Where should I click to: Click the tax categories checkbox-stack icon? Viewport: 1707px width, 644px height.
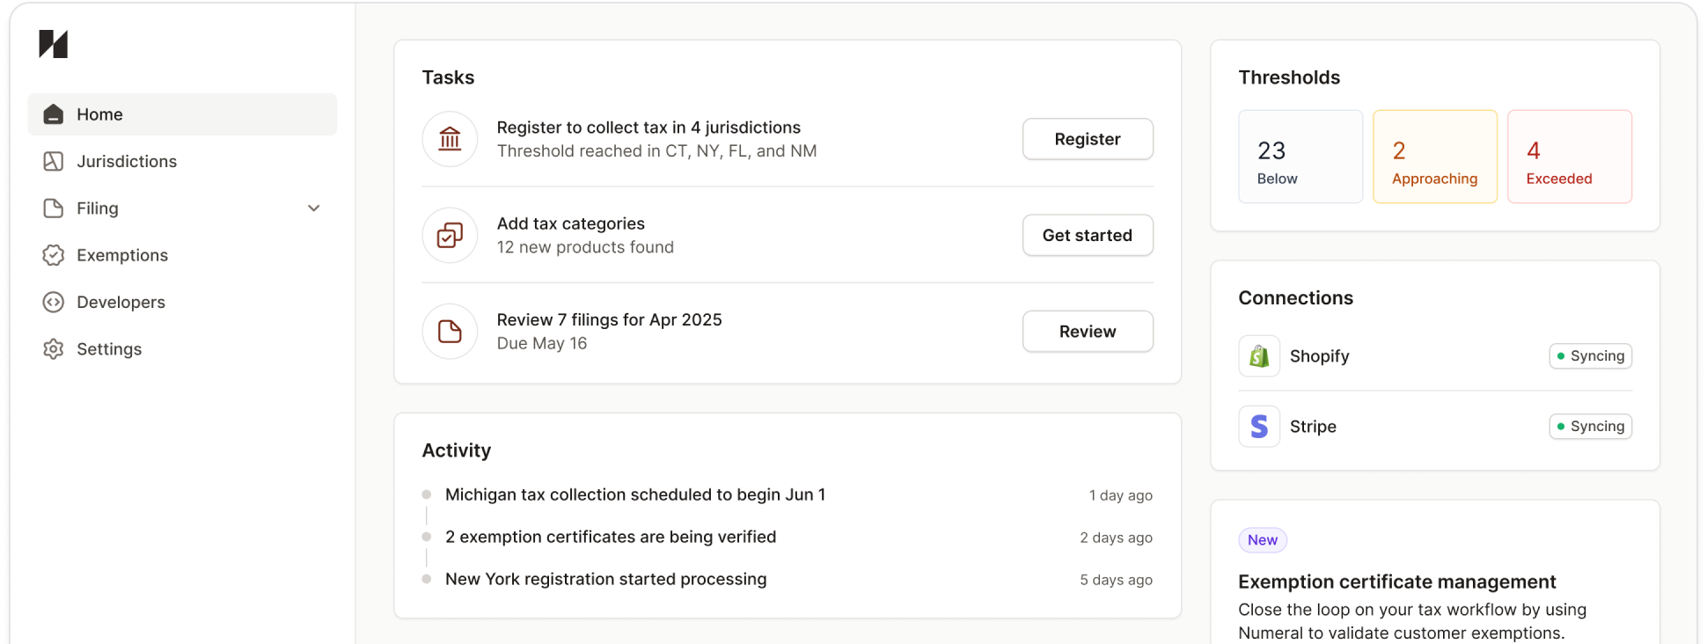[450, 235]
